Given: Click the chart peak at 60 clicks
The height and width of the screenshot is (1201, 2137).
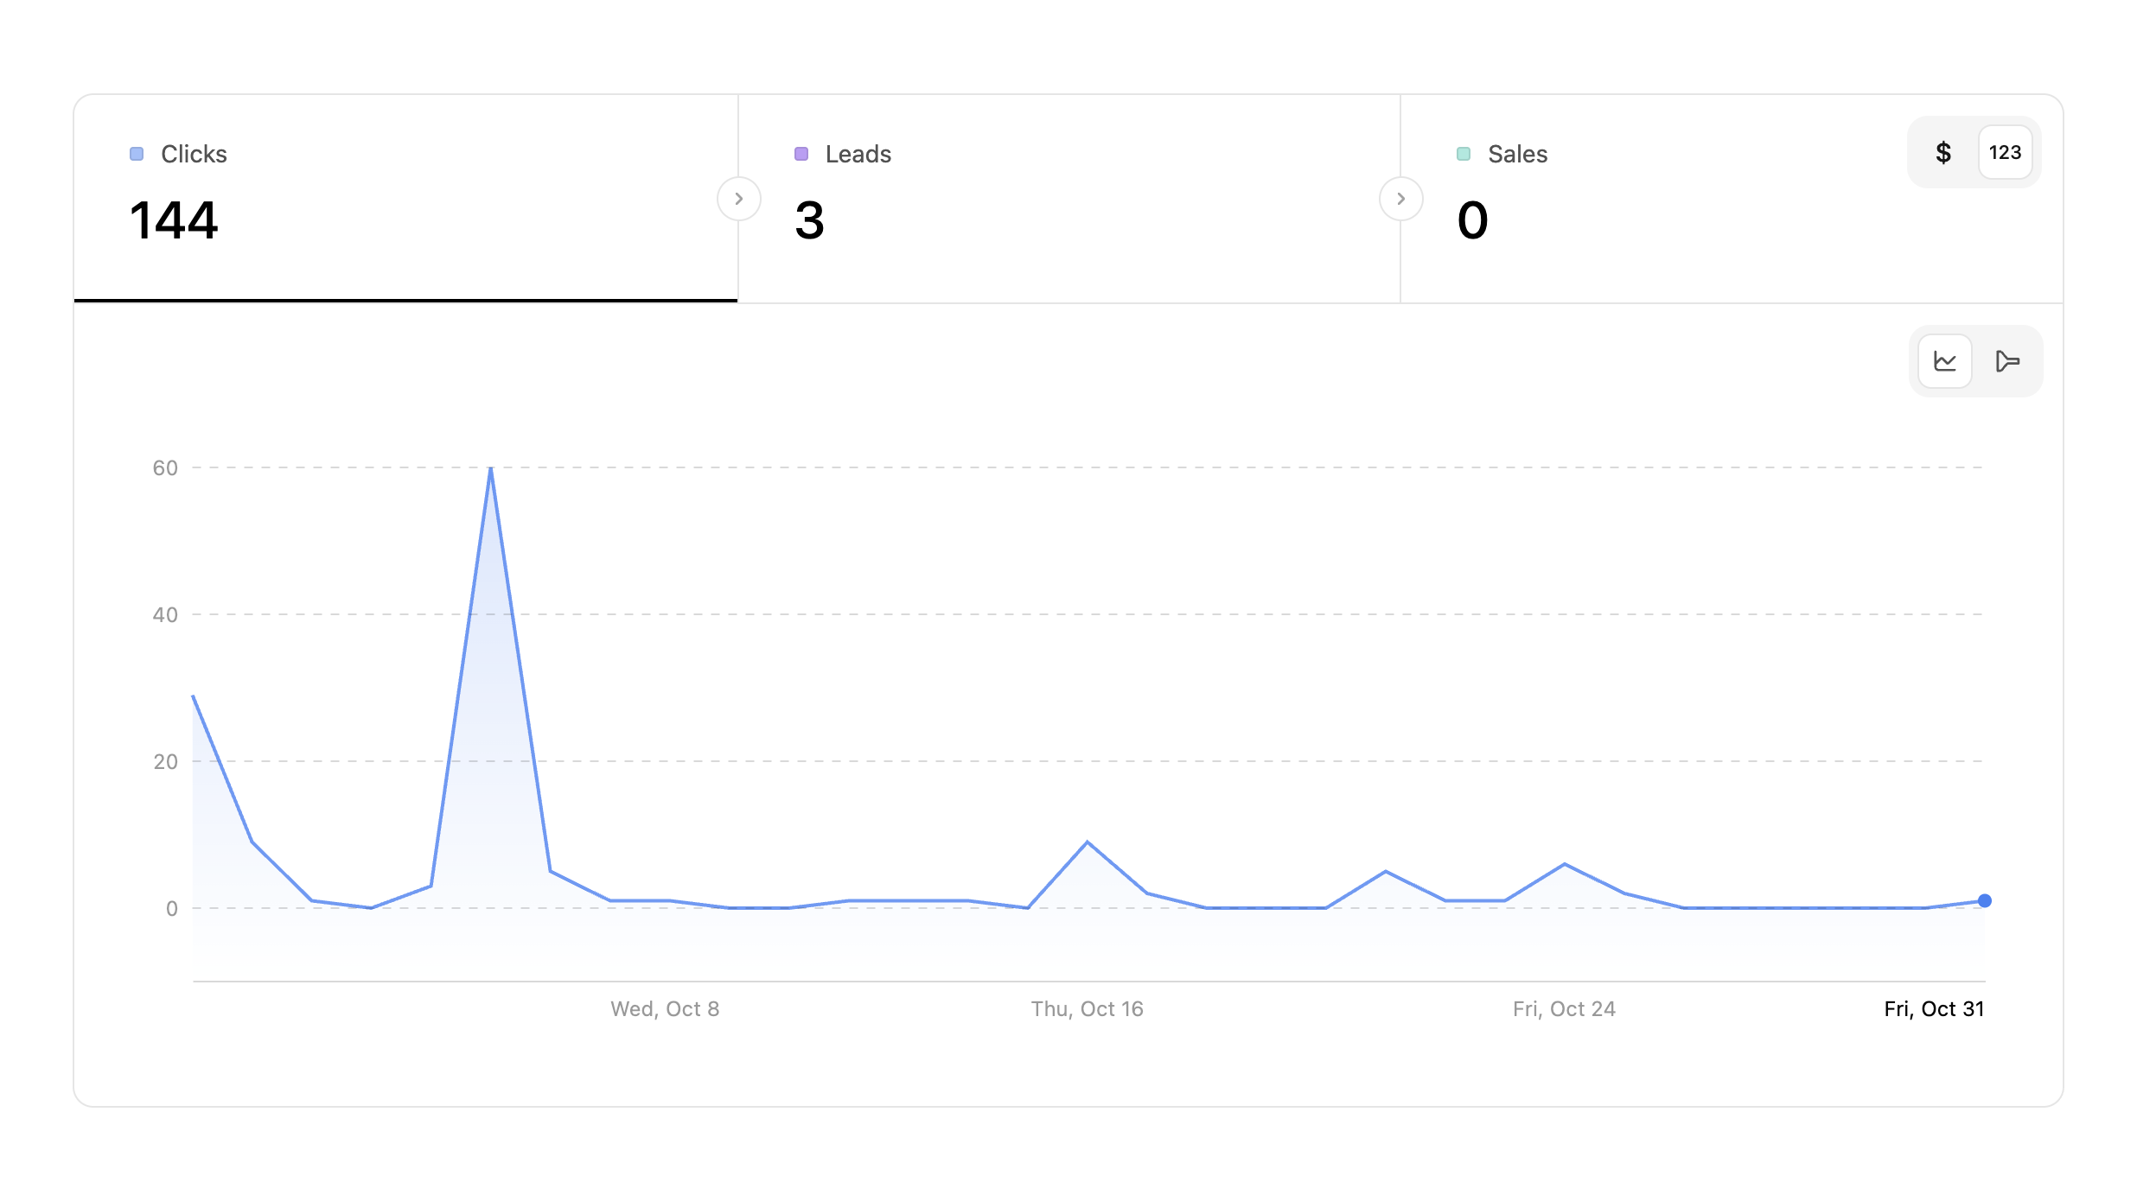Looking at the screenshot, I should (491, 469).
